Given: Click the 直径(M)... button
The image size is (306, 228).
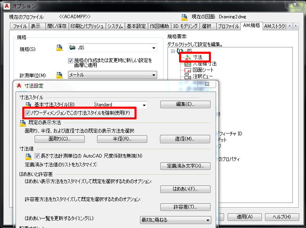Looking at the screenshot, I should pyautogui.click(x=185, y=139).
